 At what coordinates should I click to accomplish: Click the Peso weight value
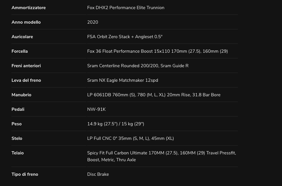116,124
